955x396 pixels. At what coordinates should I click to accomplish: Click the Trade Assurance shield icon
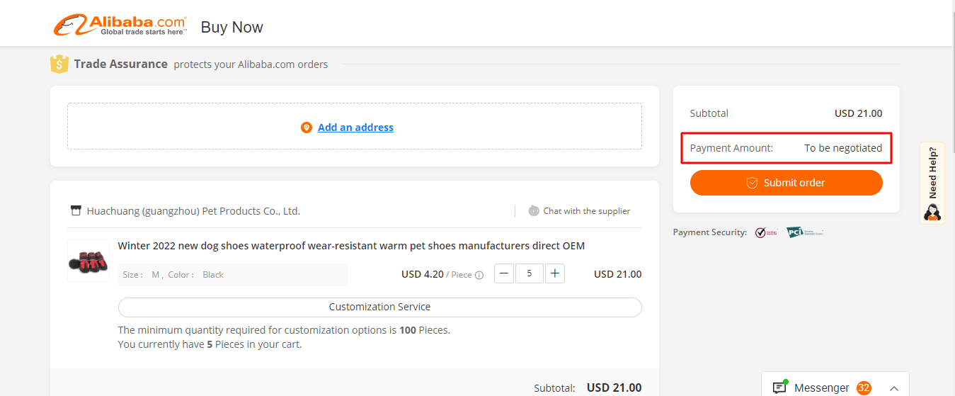click(x=59, y=64)
